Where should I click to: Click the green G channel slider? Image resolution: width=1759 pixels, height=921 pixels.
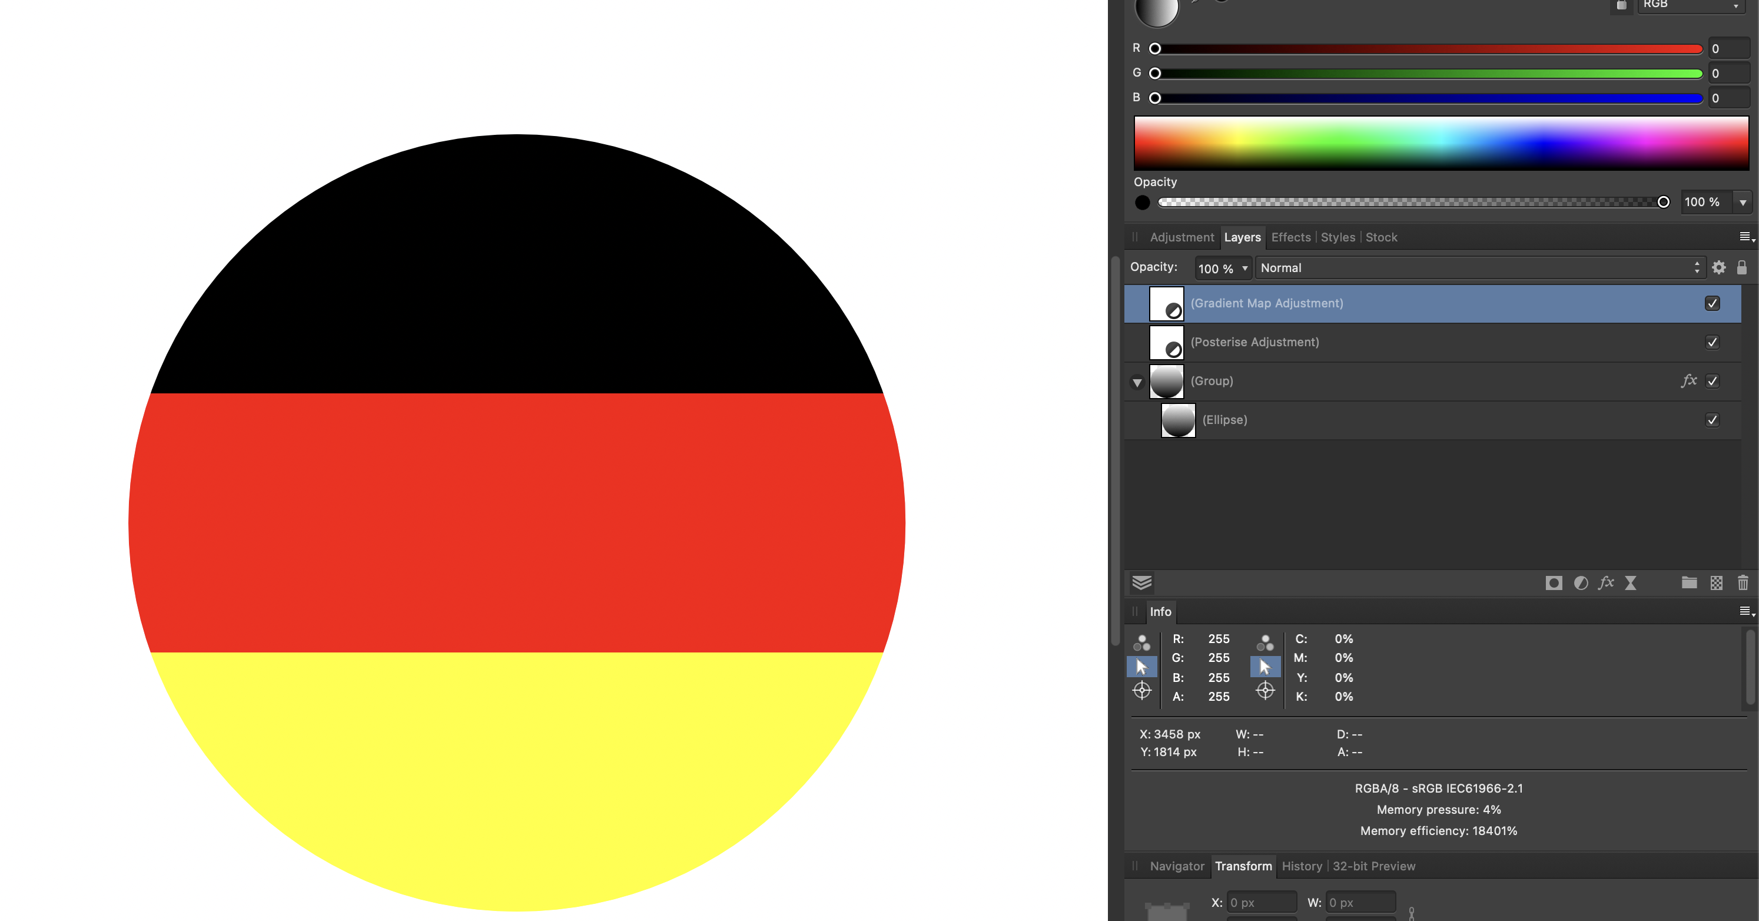pos(1428,73)
